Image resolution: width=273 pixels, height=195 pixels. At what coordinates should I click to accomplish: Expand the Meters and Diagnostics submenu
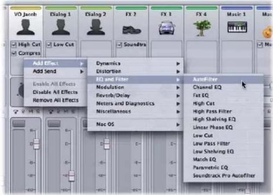(135, 104)
